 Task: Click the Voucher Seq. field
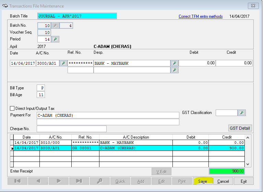tap(44, 33)
